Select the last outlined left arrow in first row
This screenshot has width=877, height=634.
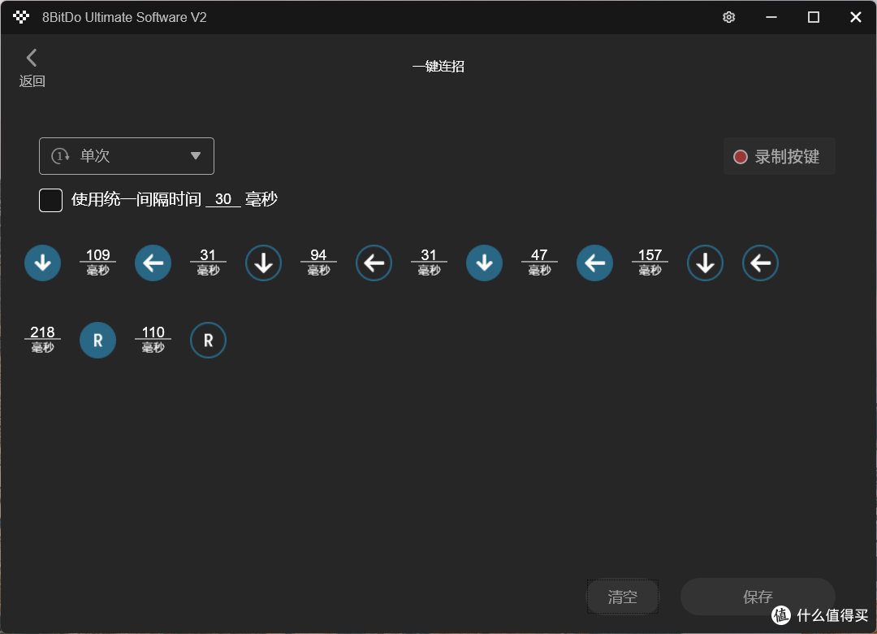tap(760, 263)
